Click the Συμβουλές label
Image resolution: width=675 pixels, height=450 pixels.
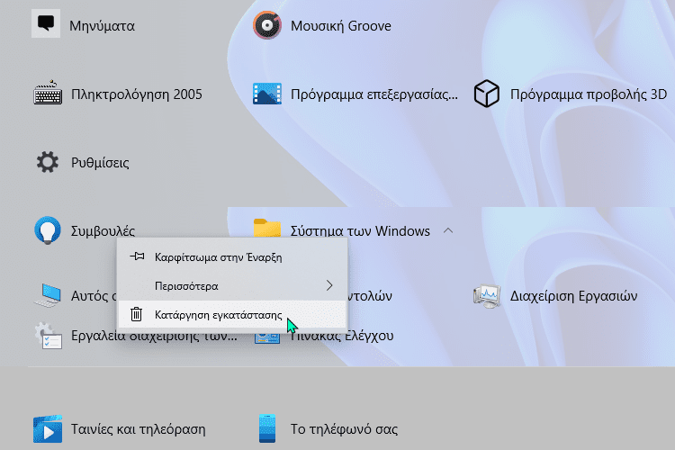(x=103, y=231)
